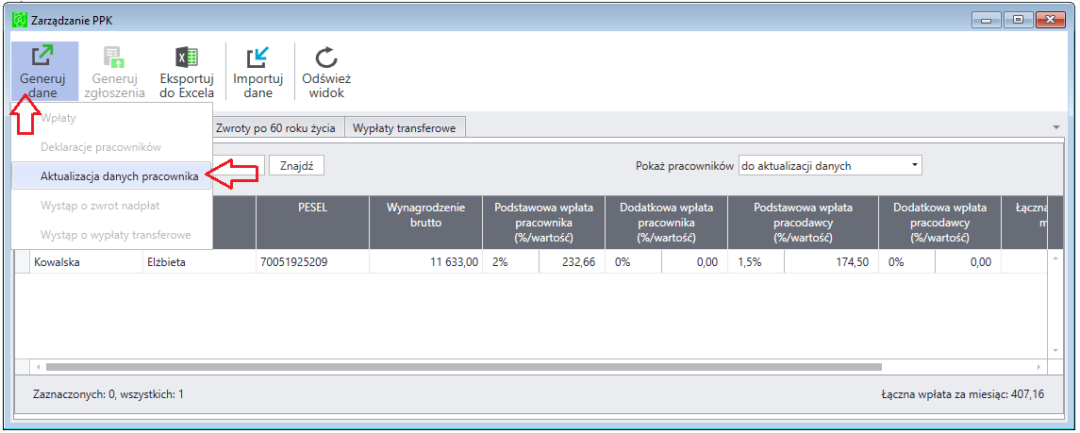Expand the tab overflow arrow at right

pos(1055,128)
